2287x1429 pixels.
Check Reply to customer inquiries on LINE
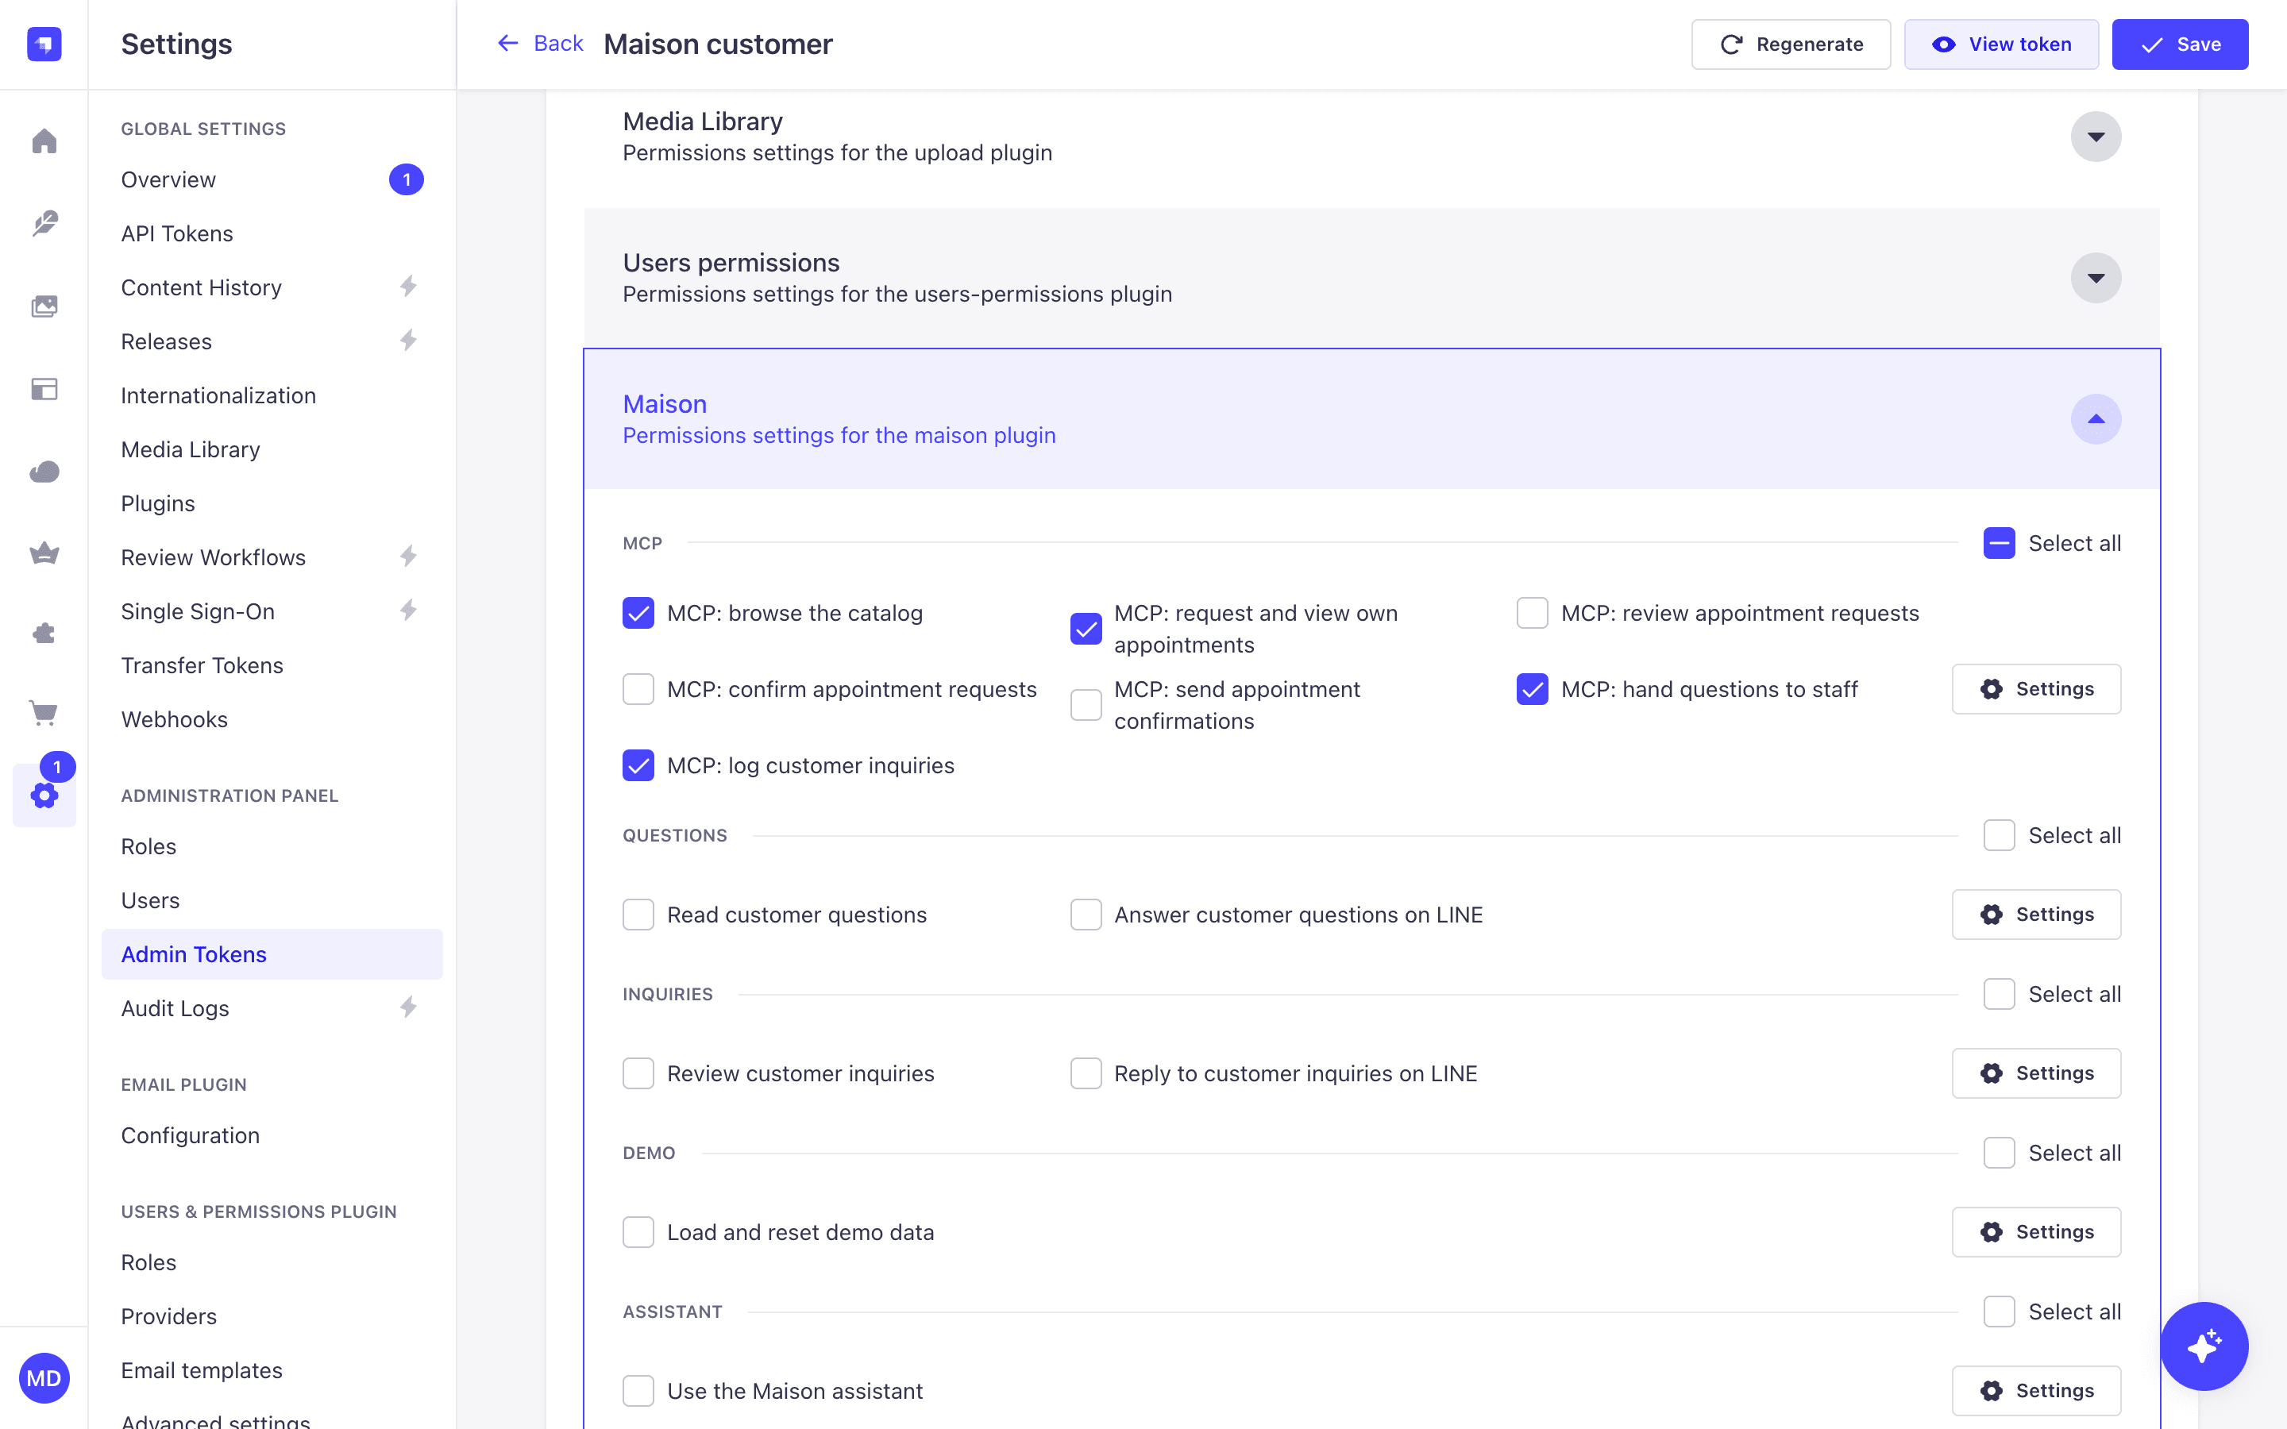click(x=1086, y=1073)
